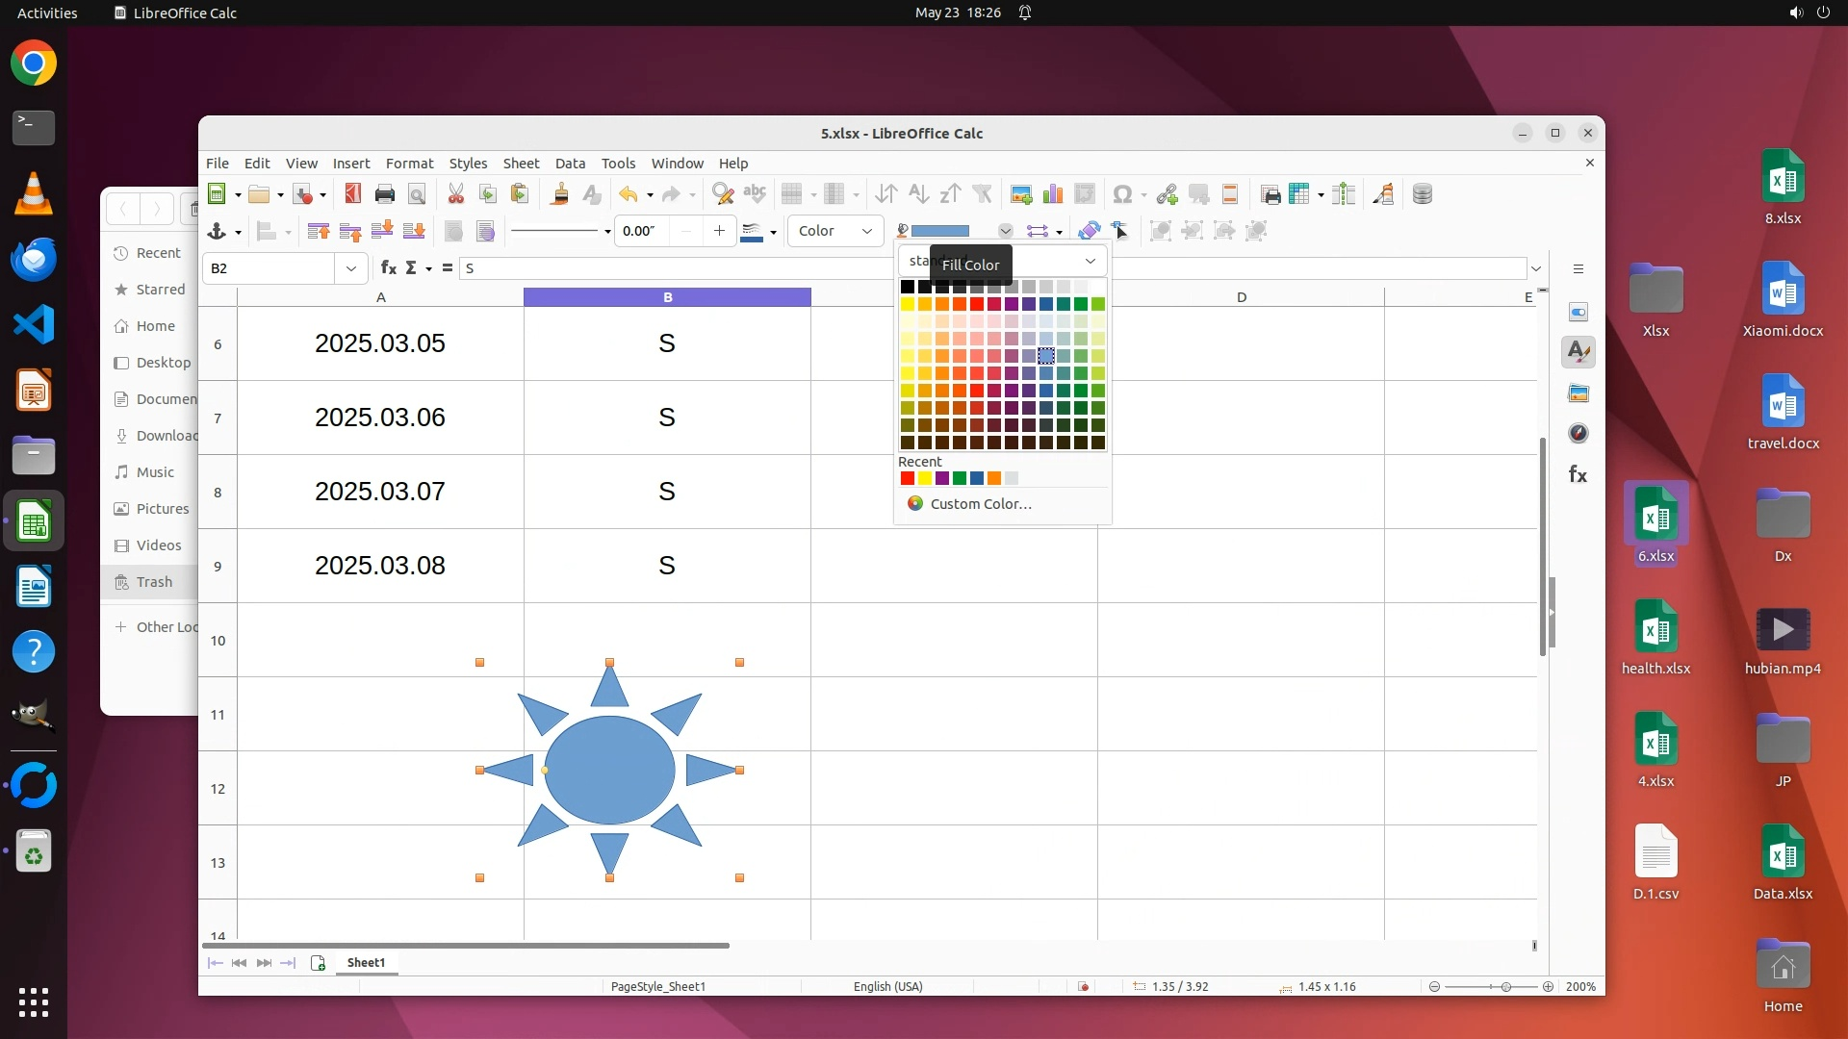Select red swatch under Recent

[907, 478]
